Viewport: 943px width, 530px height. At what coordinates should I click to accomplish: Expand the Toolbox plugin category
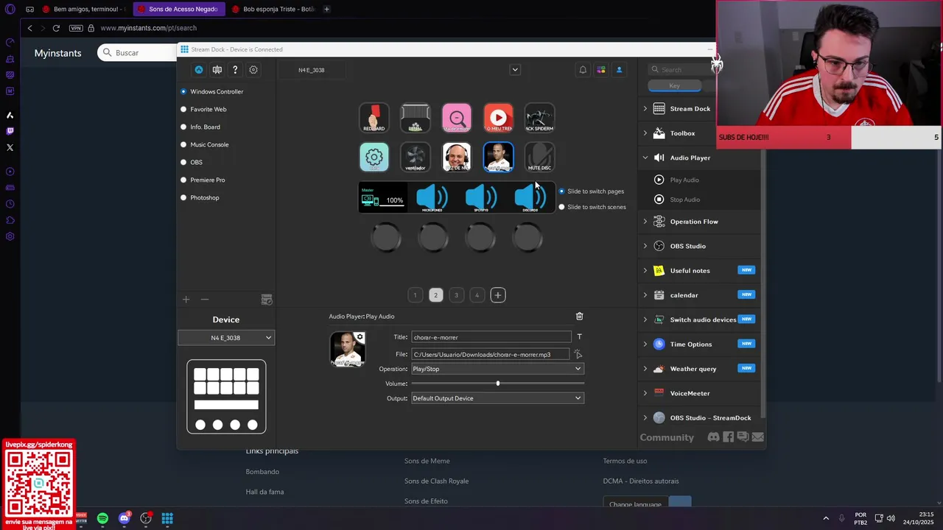[645, 133]
